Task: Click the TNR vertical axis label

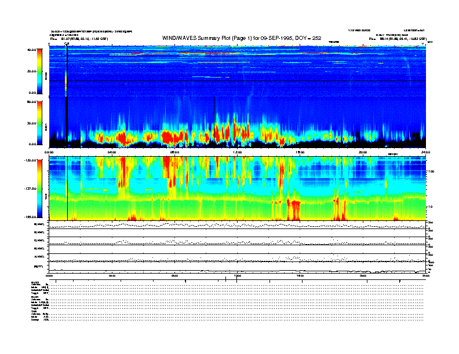Action: coord(46,198)
